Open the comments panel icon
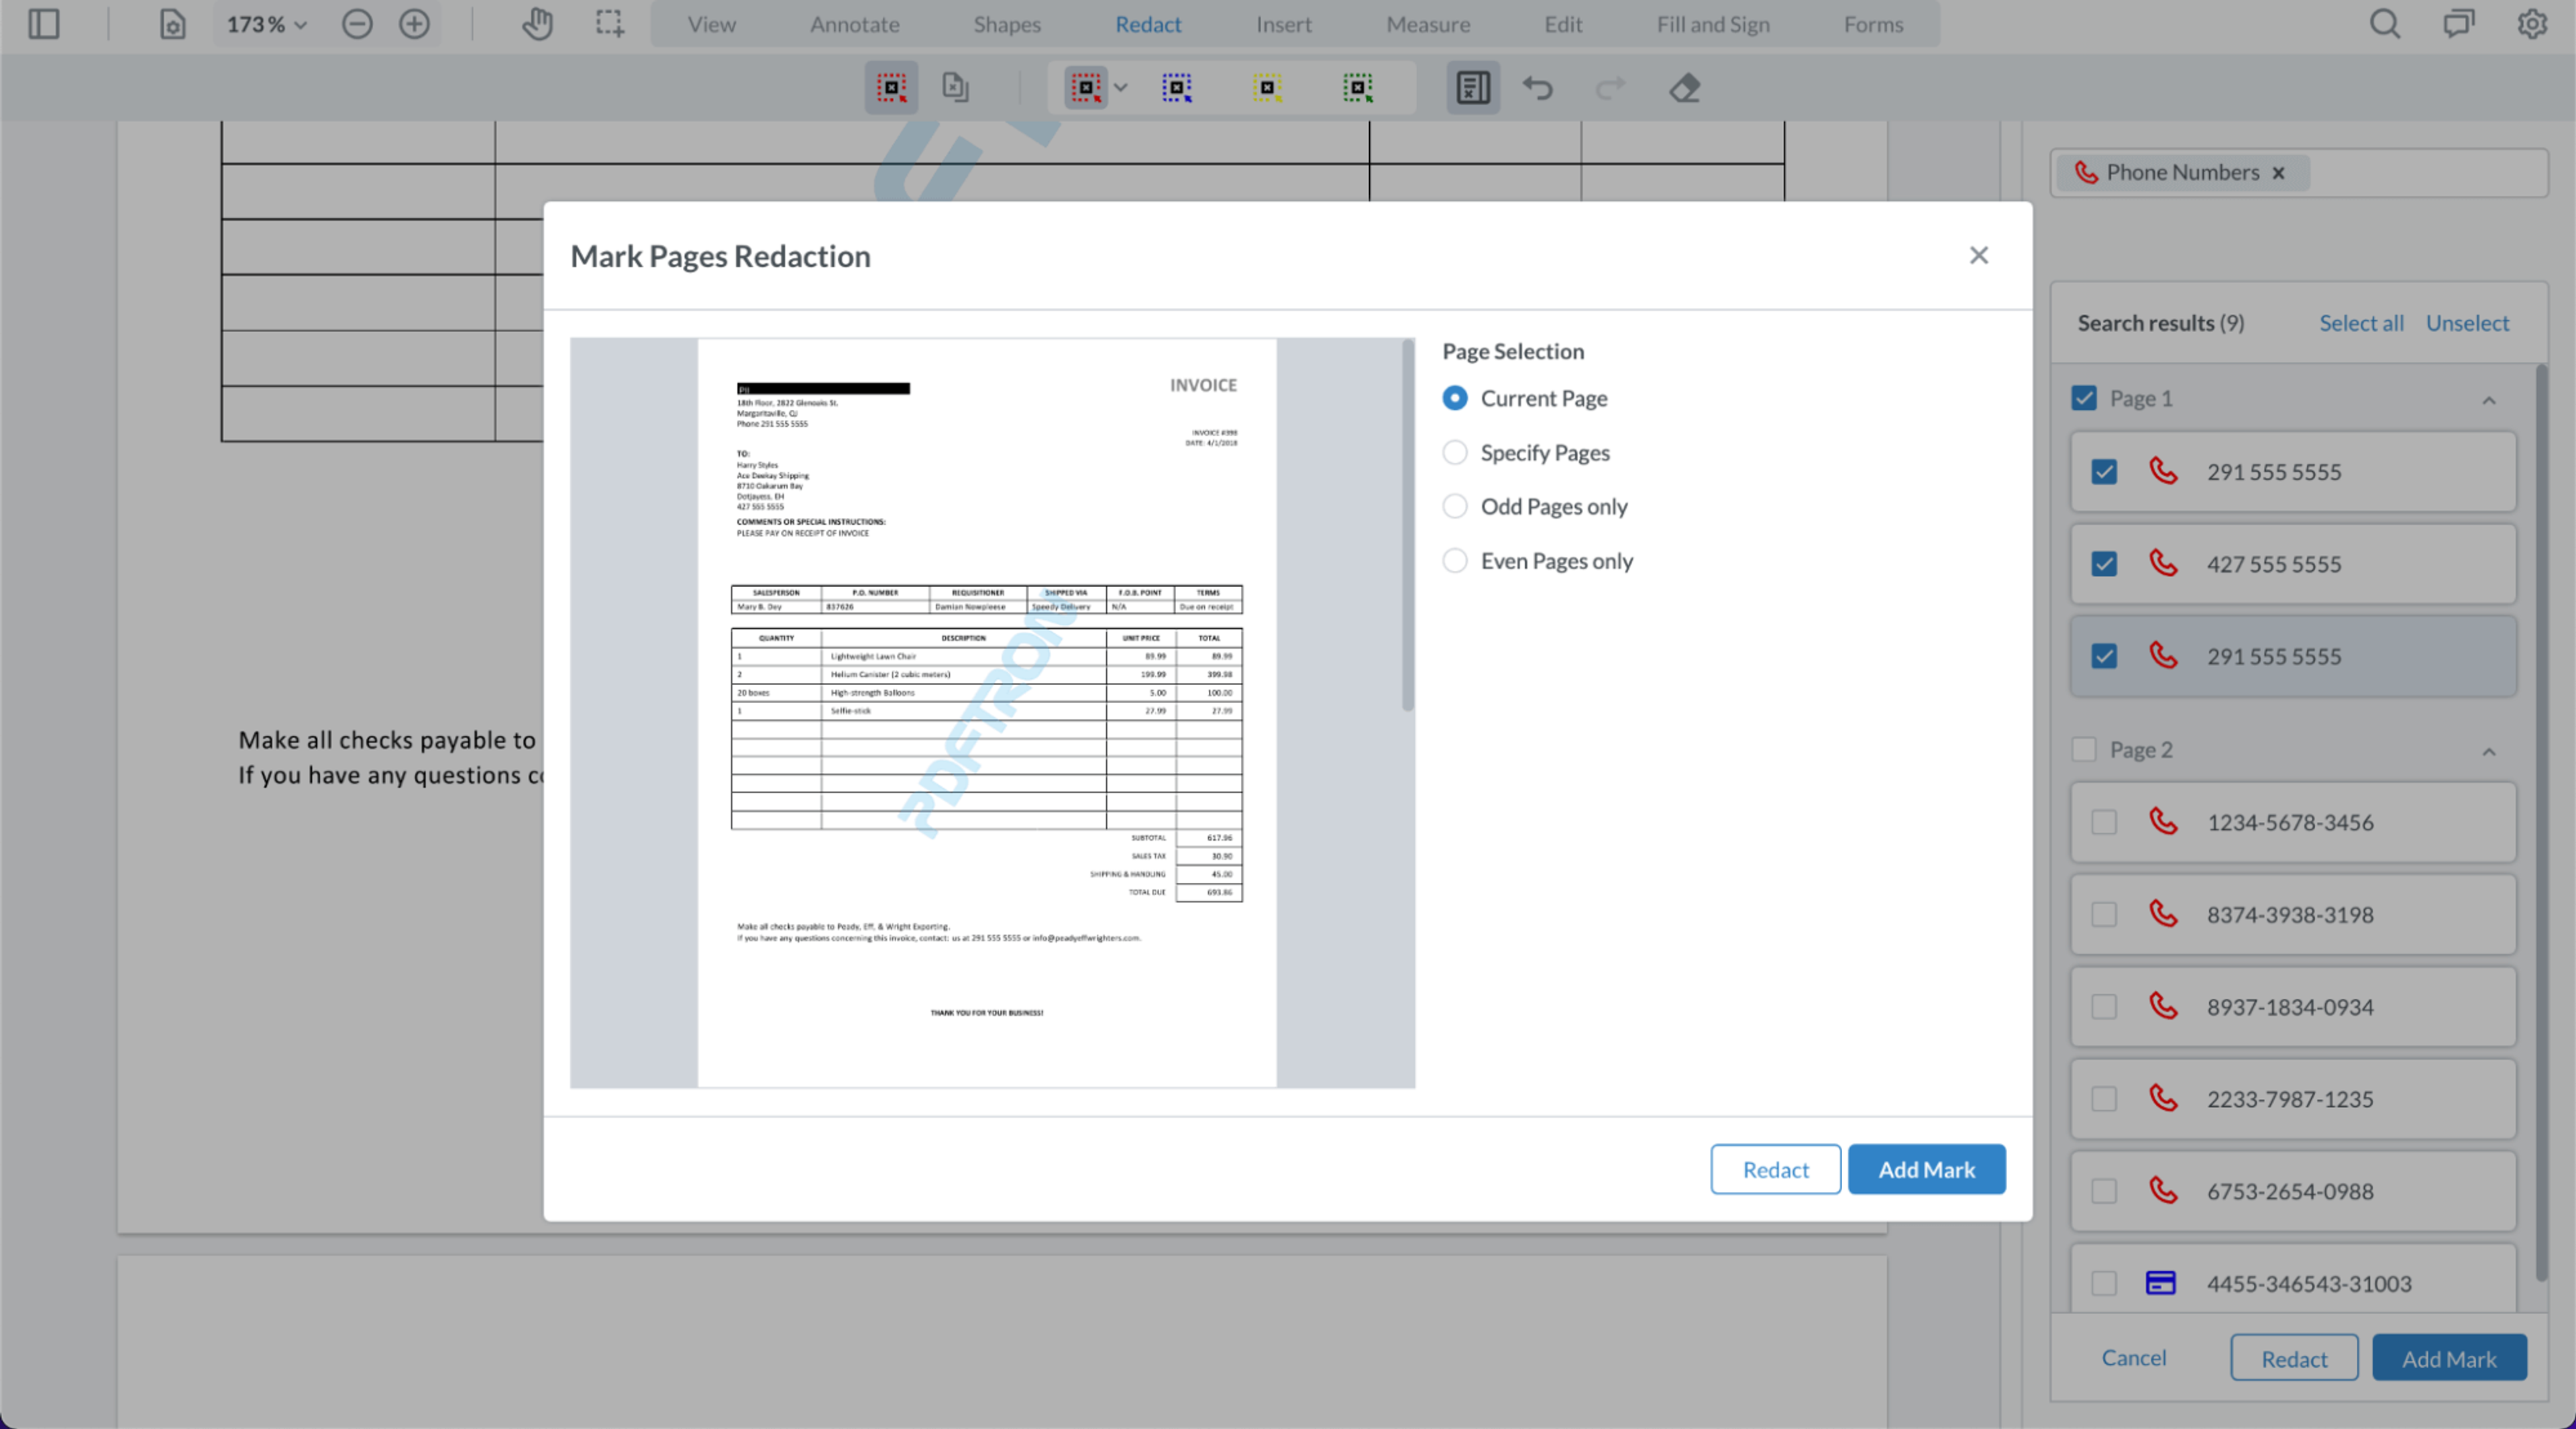 click(x=2458, y=24)
